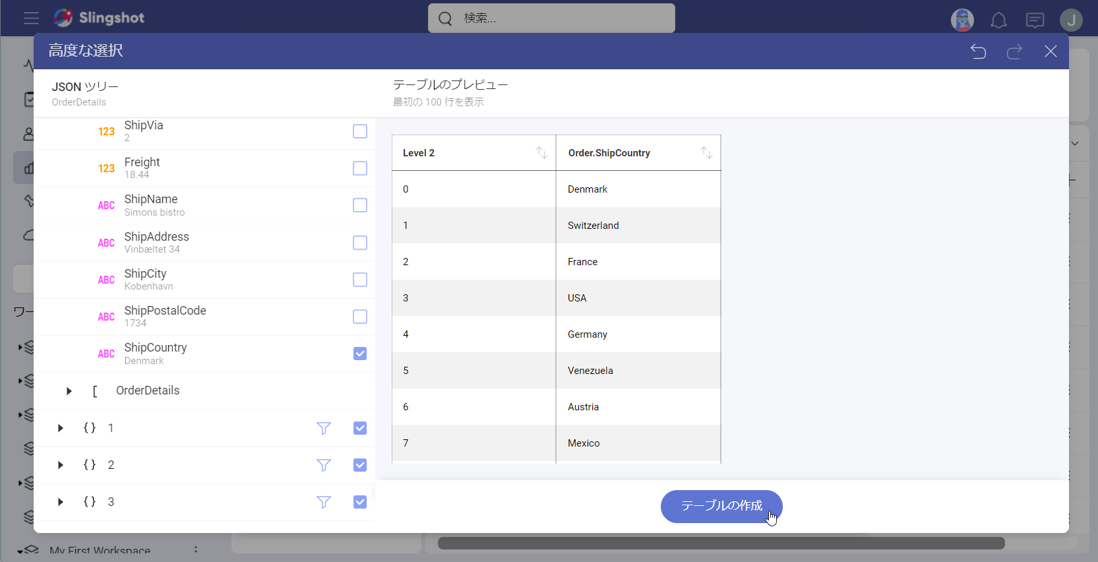The image size is (1098, 562).
Task: Select the ShipCountry tree row label
Action: click(156, 348)
